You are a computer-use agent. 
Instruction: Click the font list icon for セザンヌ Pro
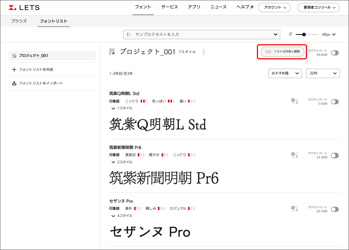(x=294, y=209)
